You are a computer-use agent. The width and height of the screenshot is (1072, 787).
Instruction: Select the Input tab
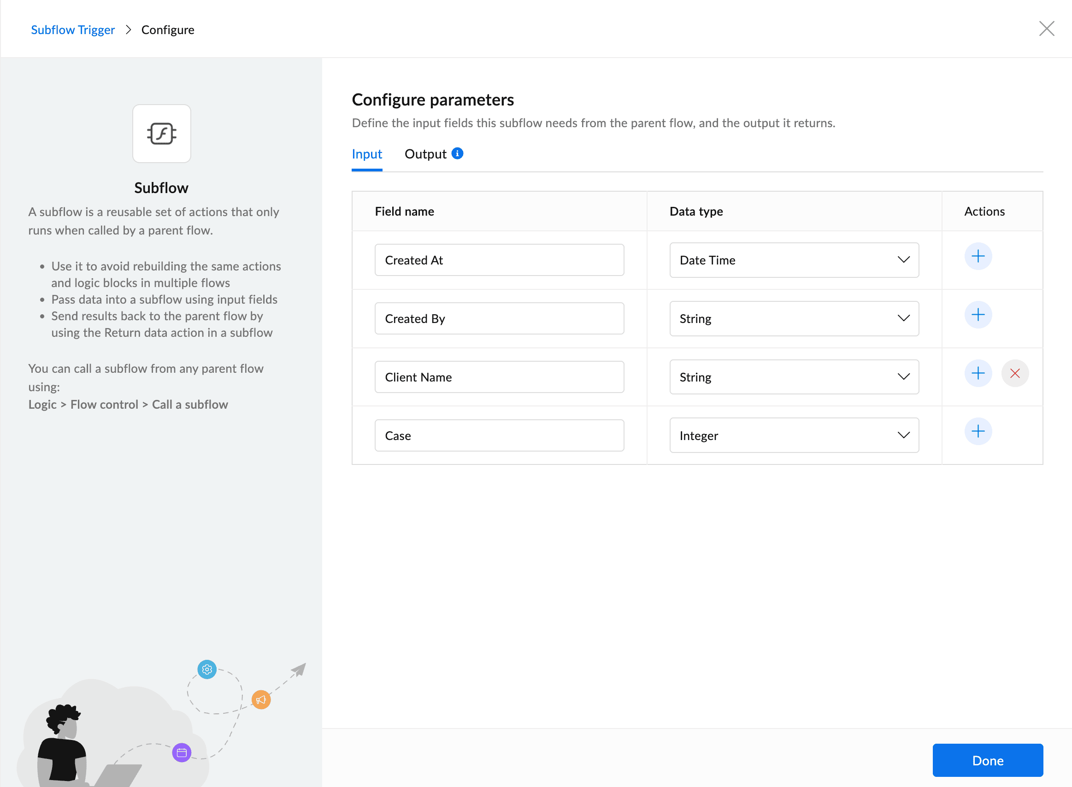(366, 154)
